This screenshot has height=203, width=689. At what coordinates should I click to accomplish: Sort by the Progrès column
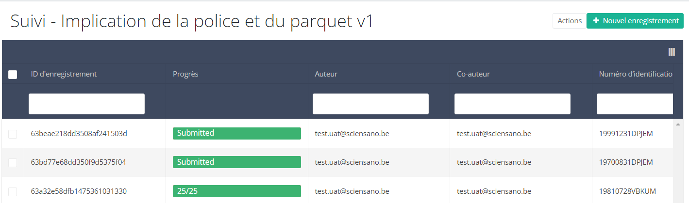(185, 74)
